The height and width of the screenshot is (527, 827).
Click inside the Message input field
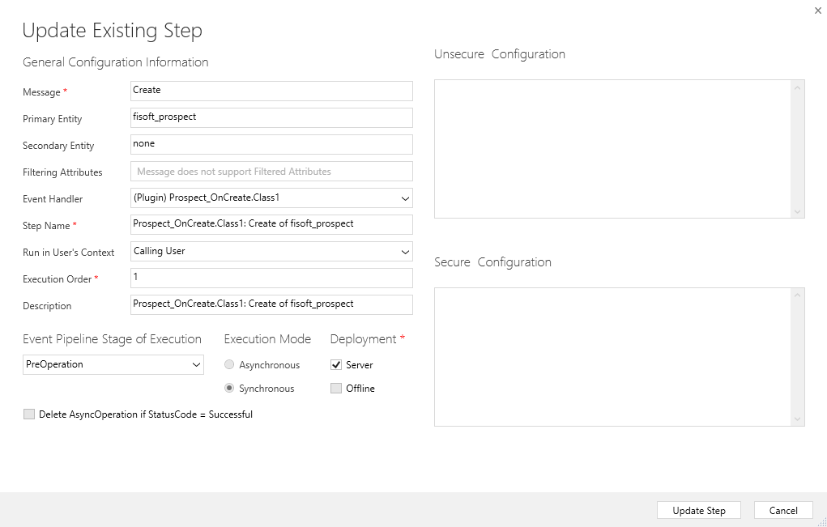tap(271, 91)
